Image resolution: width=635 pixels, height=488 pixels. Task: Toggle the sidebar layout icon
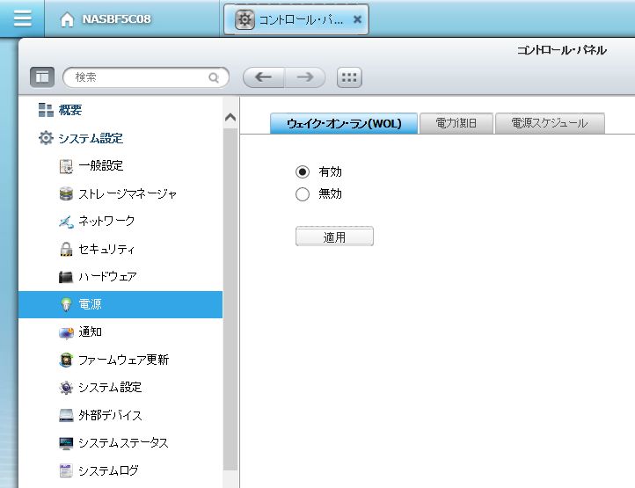(42, 77)
